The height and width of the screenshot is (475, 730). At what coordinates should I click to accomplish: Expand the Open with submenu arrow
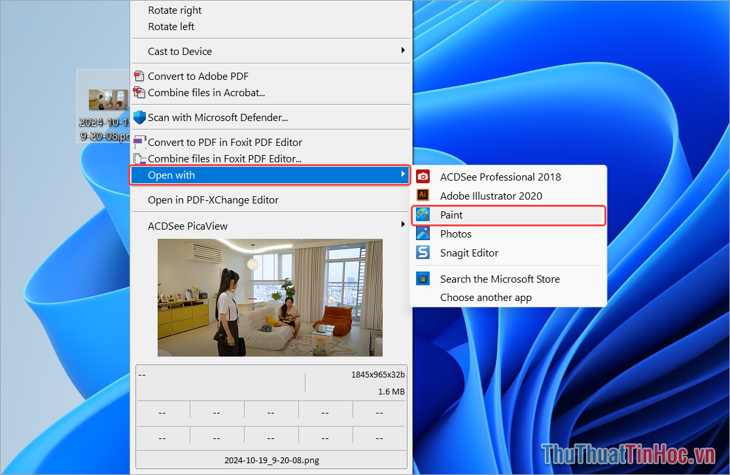pyautogui.click(x=403, y=175)
